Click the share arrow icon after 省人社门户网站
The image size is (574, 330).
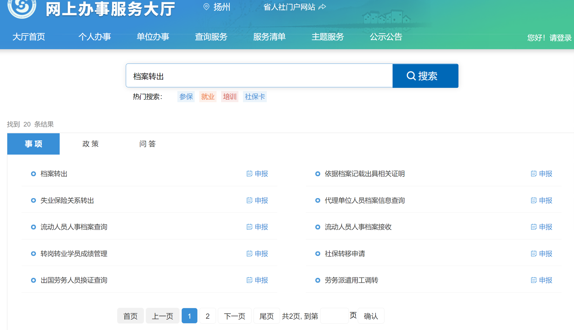(x=322, y=7)
